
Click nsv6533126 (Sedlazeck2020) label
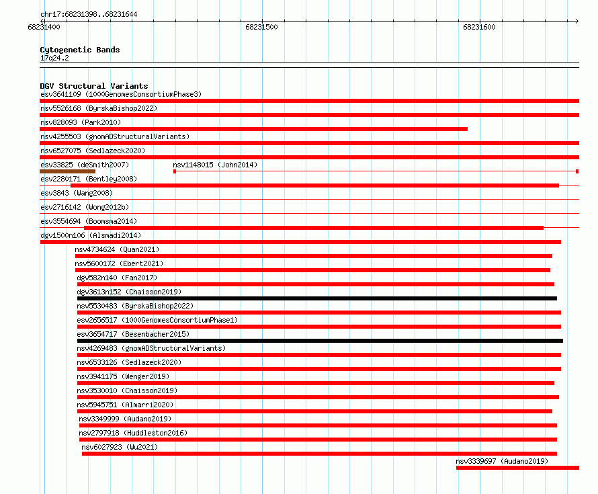coord(129,362)
